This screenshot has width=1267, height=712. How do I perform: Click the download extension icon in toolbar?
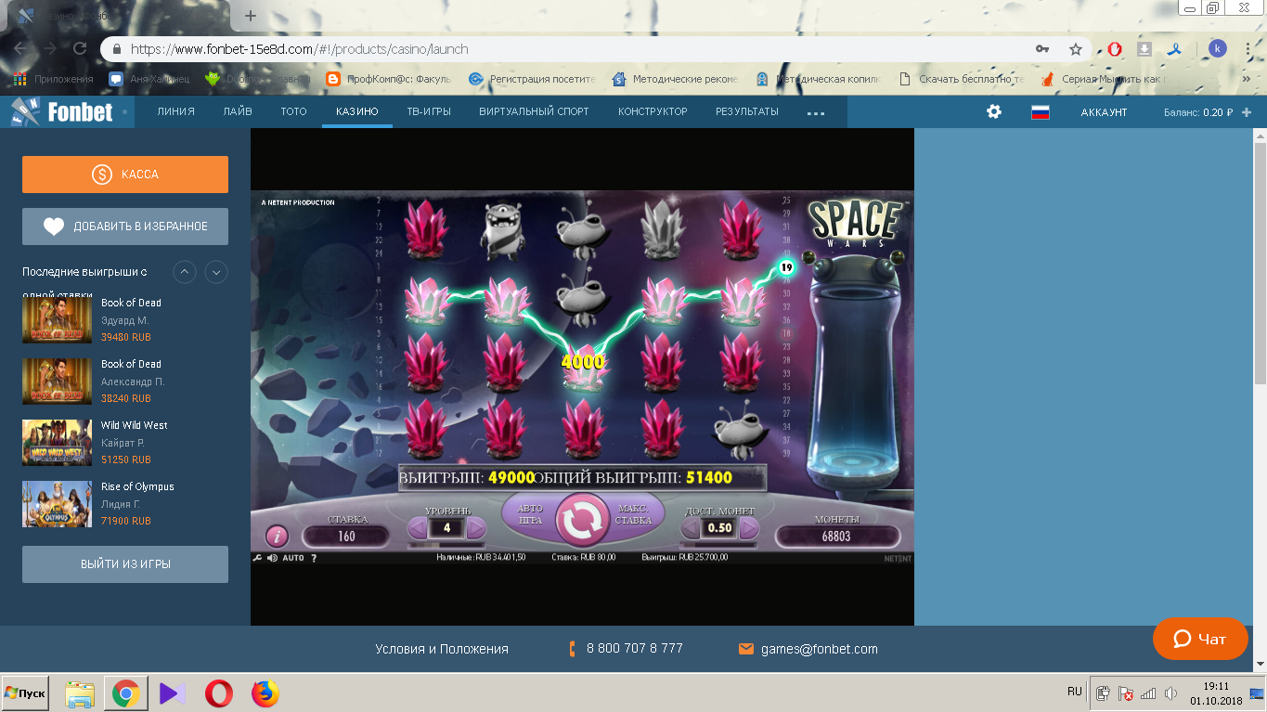[1144, 49]
